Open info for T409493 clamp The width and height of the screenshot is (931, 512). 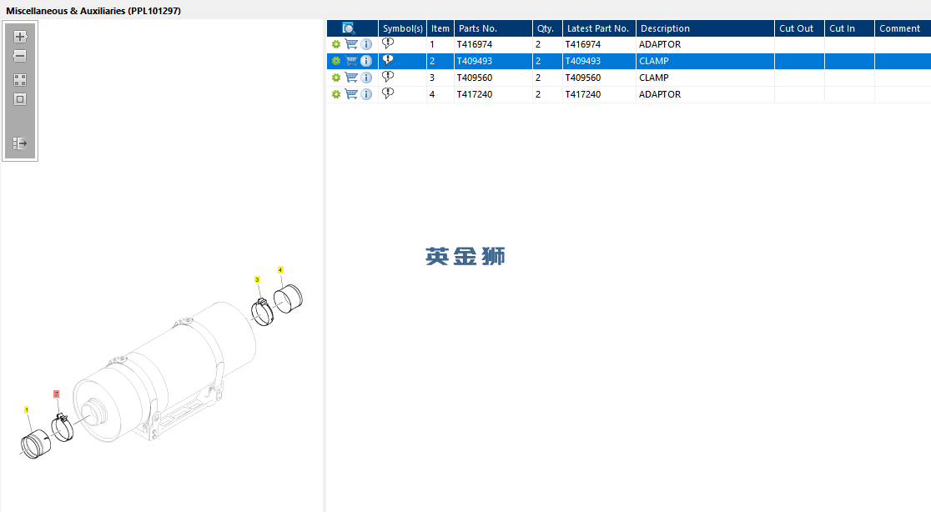point(366,61)
